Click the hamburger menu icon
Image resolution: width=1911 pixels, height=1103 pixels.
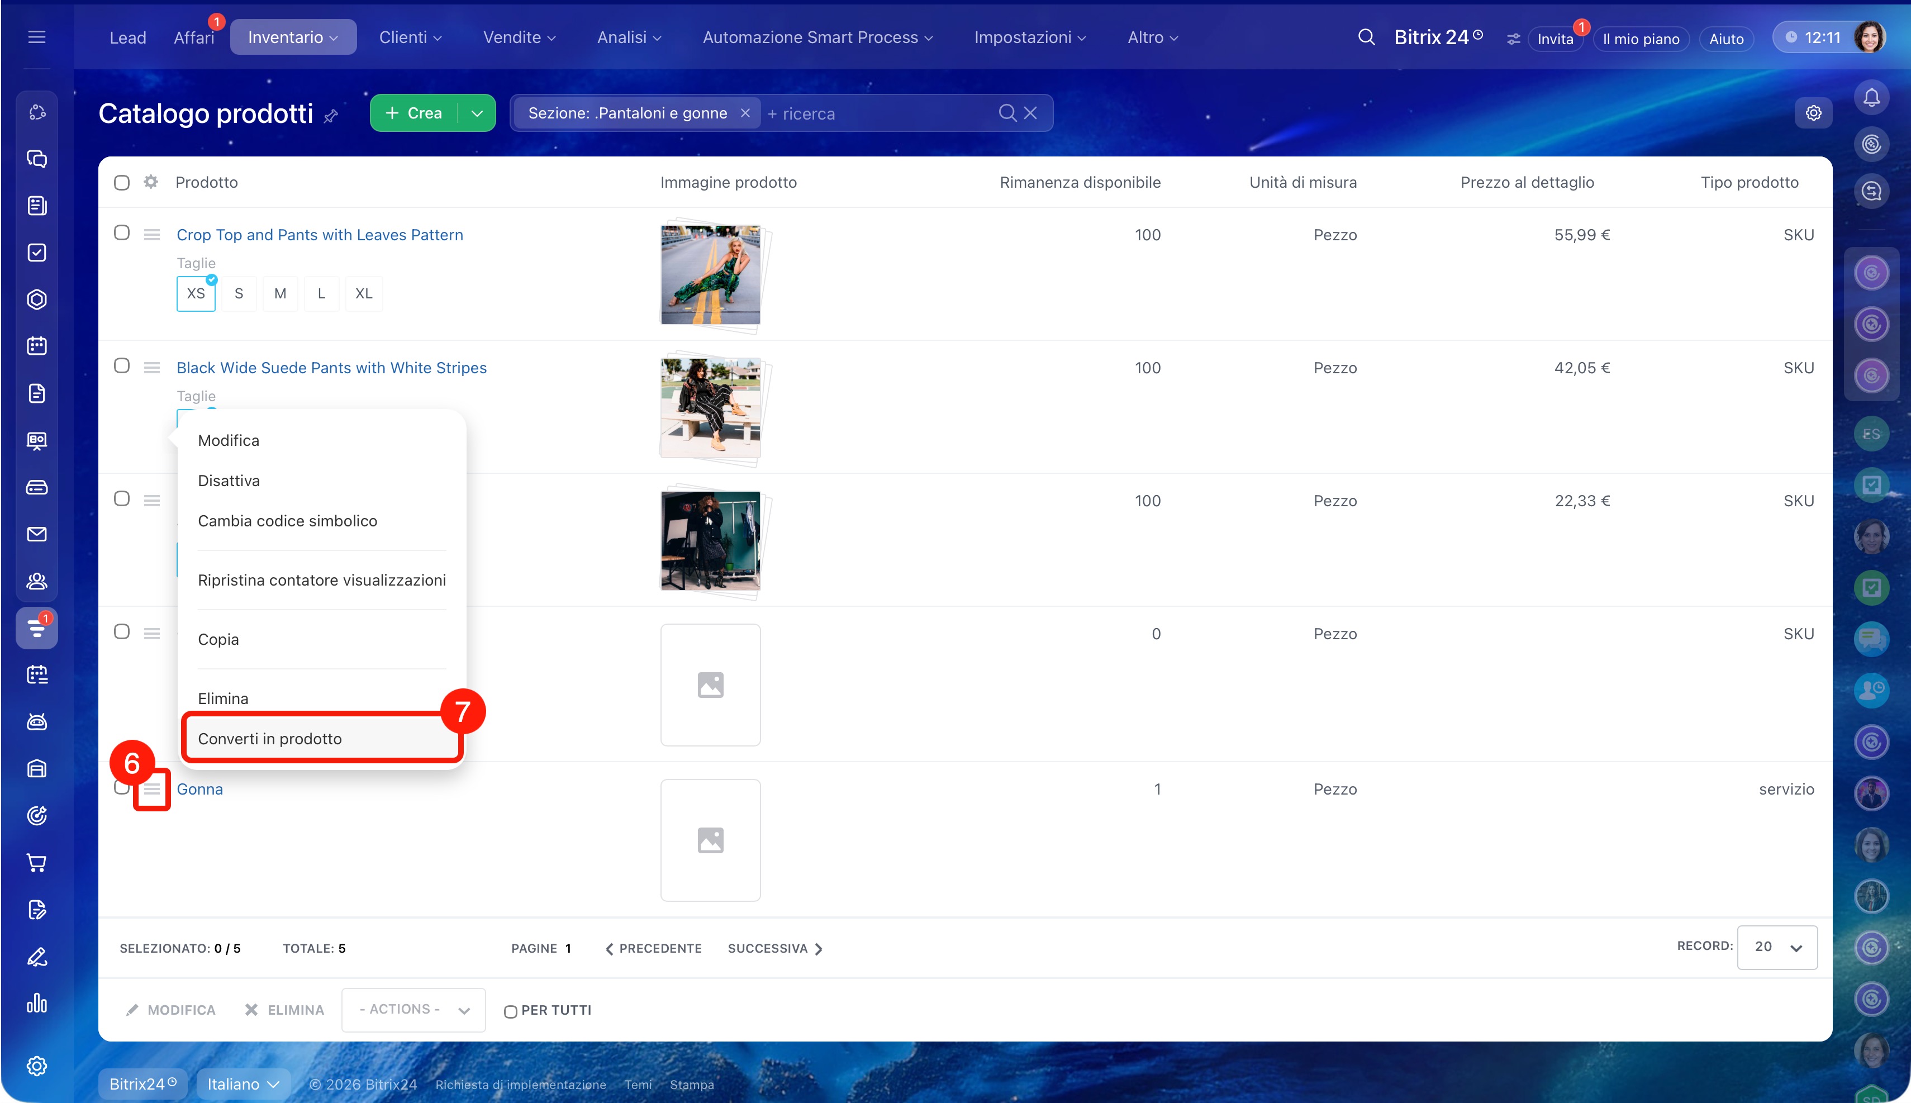[36, 37]
